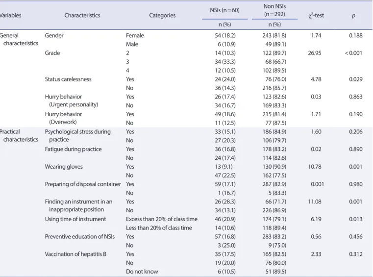Select 'Fatigue during practice' label
This screenshot has height=277, width=373.
pos(73,149)
